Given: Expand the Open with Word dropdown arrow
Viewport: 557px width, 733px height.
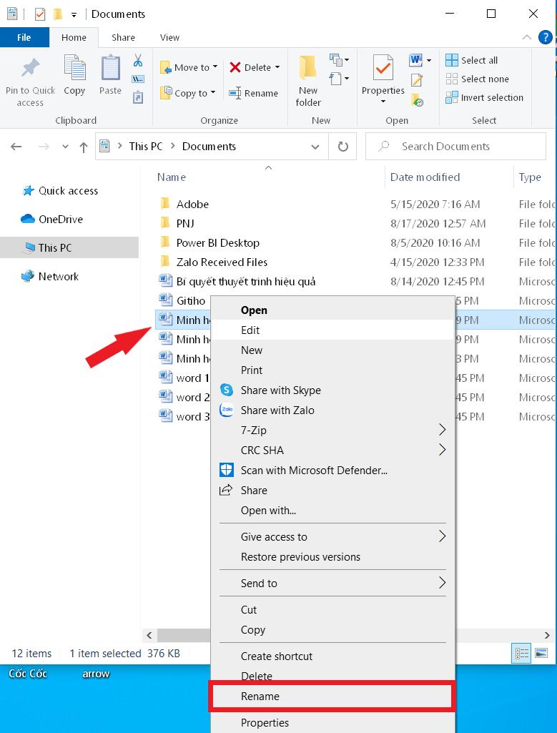Looking at the screenshot, I should [x=428, y=60].
